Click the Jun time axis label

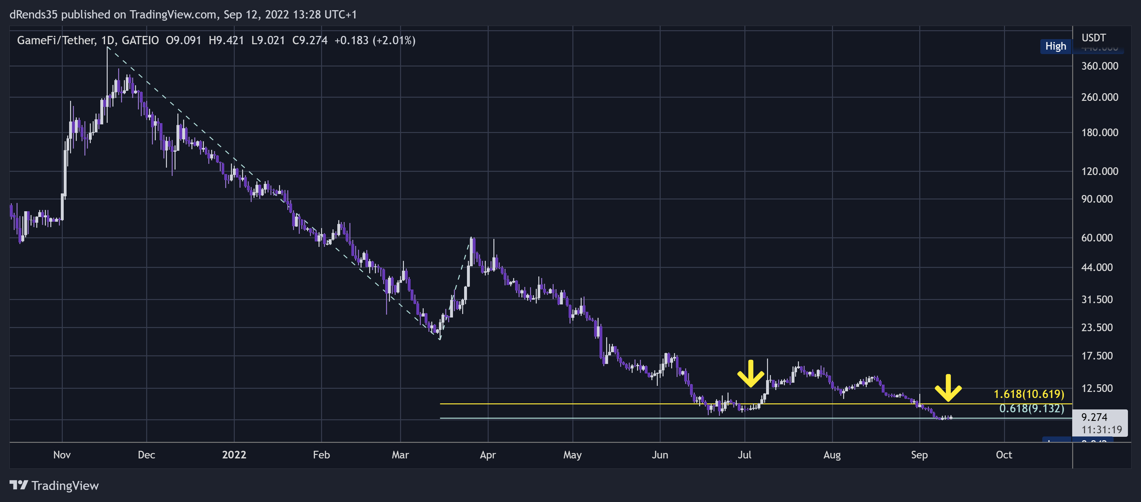660,455
